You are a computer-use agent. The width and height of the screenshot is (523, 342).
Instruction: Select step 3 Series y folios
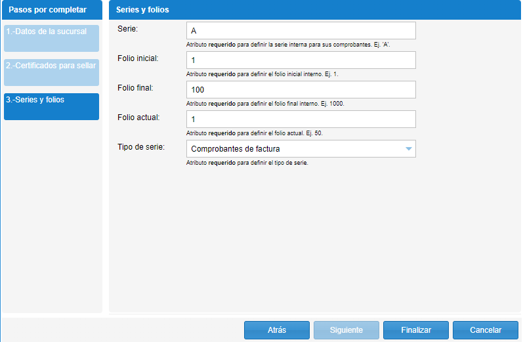click(x=51, y=106)
